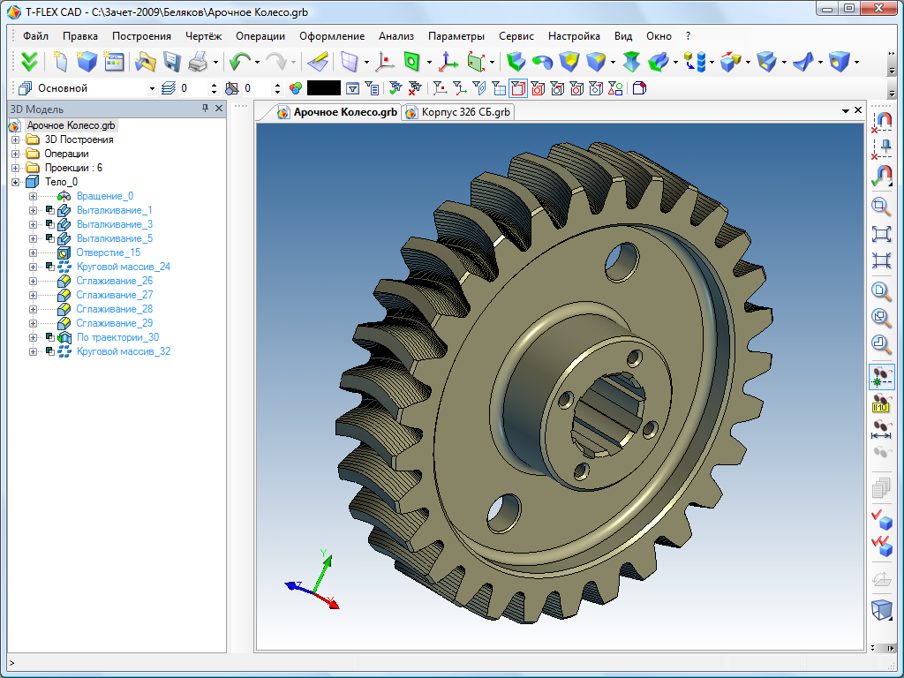Click the Save diskette icon in toolbar
Image resolution: width=904 pixels, height=678 pixels.
tap(172, 62)
